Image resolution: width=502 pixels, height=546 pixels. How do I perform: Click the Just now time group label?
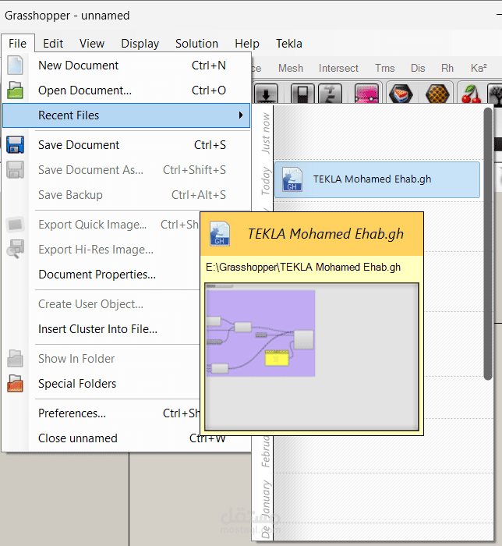click(x=266, y=133)
